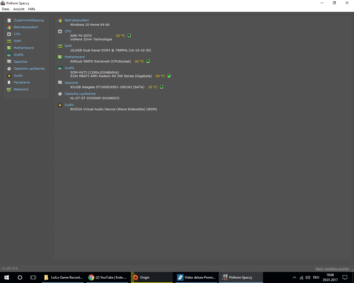
Task: Click the RAM heading link in summary
Action: click(68, 46)
